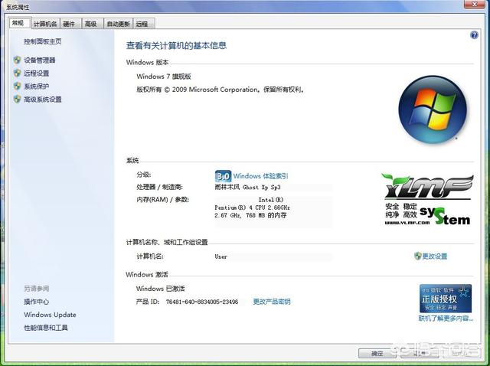Click shield icon beside 系统保护

tap(18, 87)
